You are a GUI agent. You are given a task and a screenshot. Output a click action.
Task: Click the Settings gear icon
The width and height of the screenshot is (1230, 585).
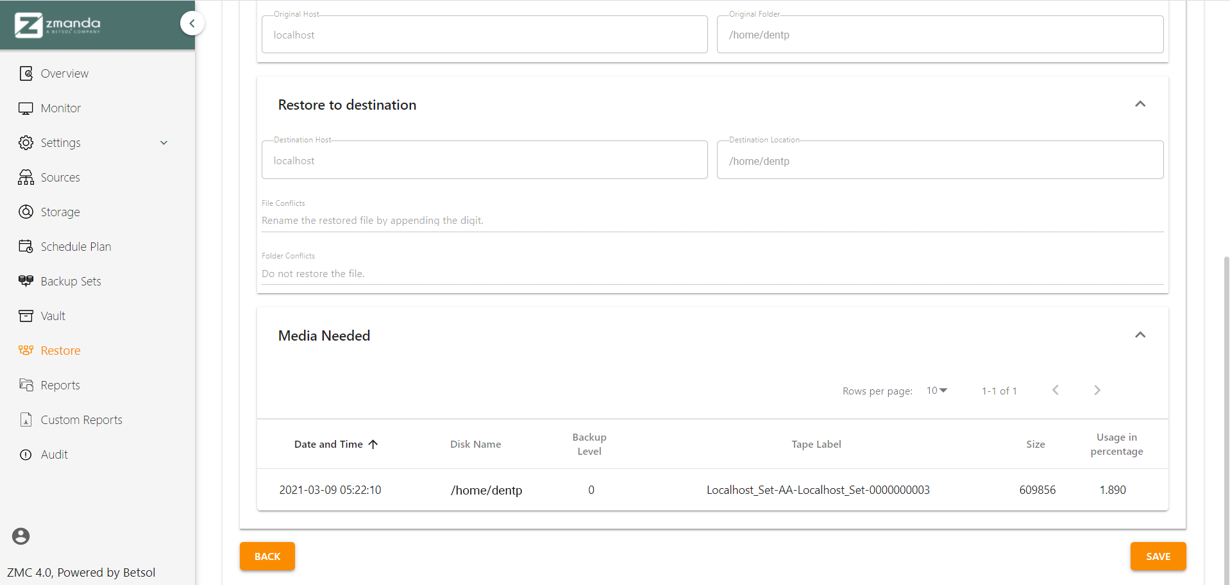click(x=26, y=142)
